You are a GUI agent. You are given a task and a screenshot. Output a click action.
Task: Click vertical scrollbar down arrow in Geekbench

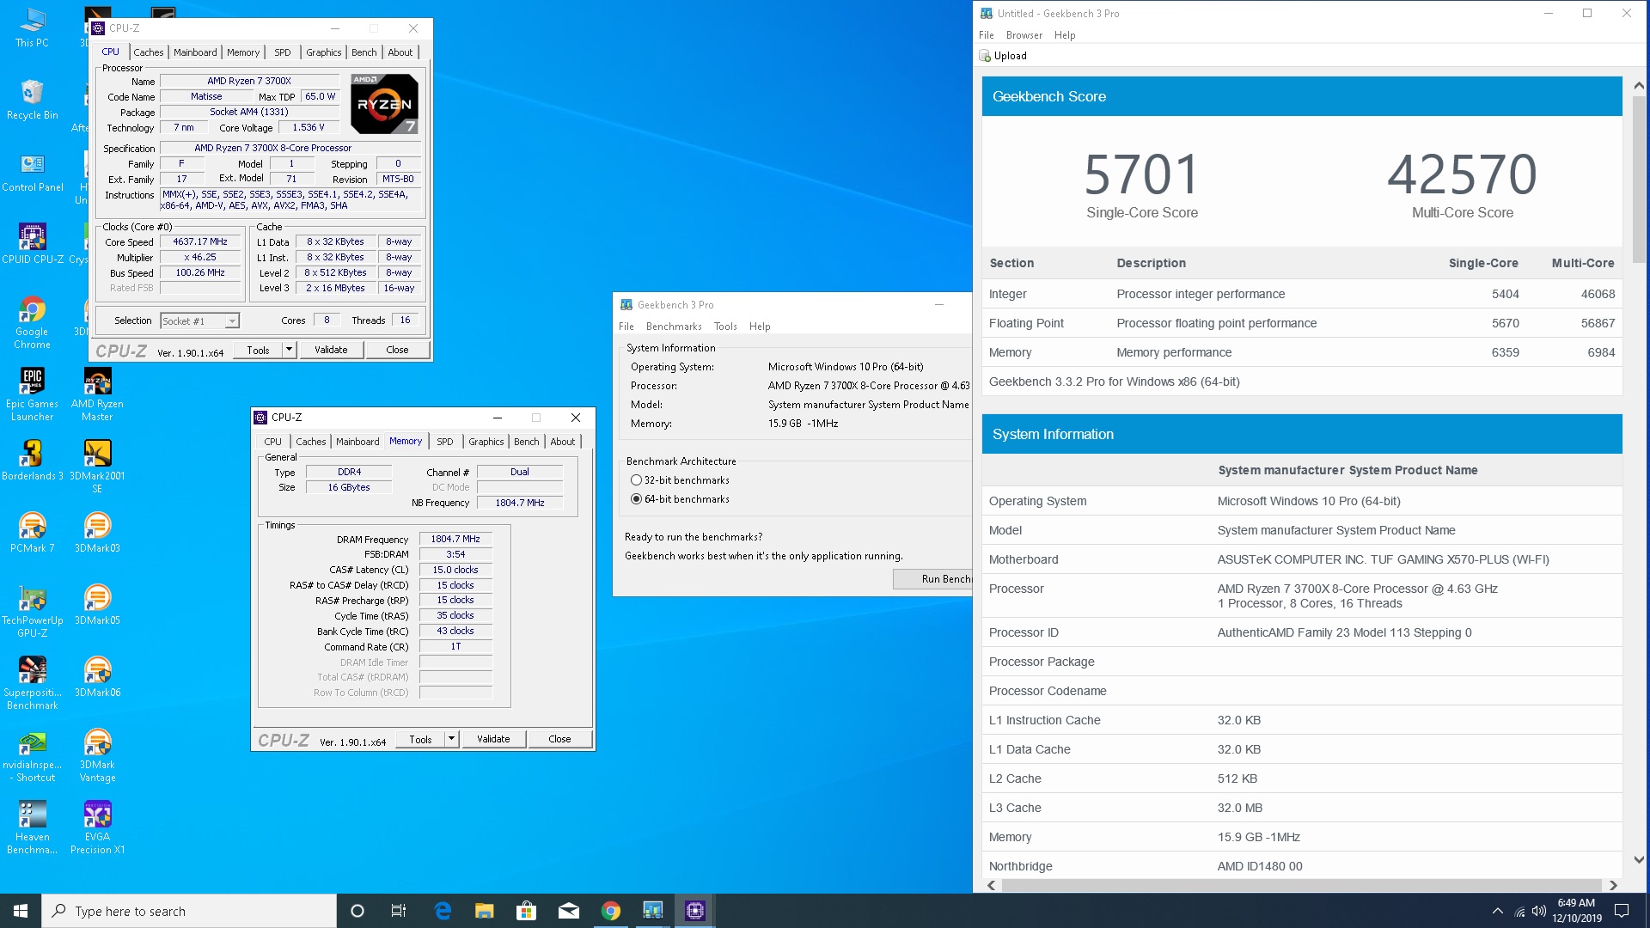click(x=1639, y=859)
